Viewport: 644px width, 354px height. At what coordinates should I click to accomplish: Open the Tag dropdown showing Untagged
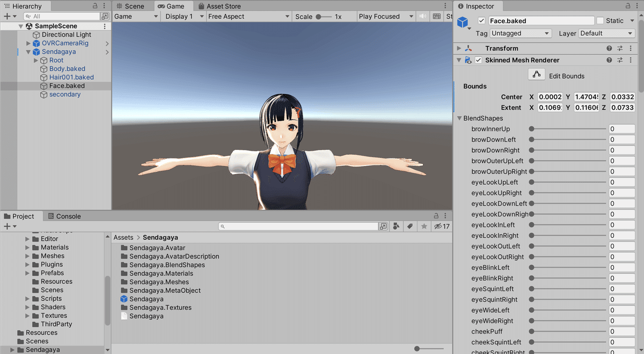point(521,33)
